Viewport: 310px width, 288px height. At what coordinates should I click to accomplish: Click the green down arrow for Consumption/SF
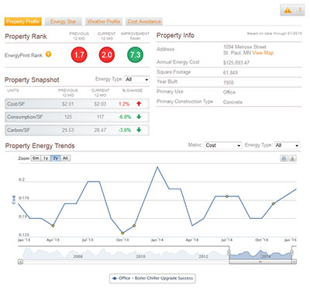coord(139,116)
